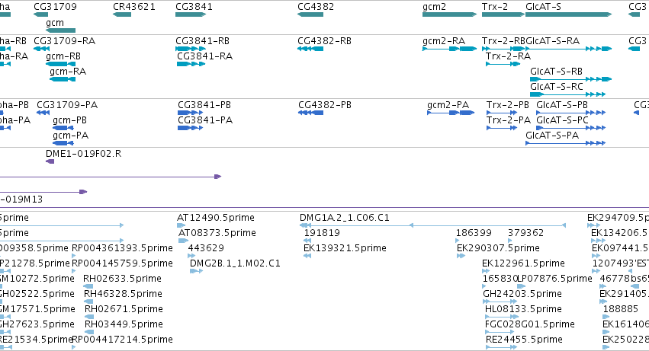649x351 pixels.
Task: Click the CG3841-RB transcript label
Action: click(202, 41)
